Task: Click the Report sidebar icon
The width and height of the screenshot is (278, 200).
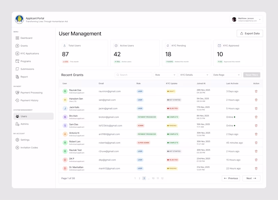Action: [17, 77]
